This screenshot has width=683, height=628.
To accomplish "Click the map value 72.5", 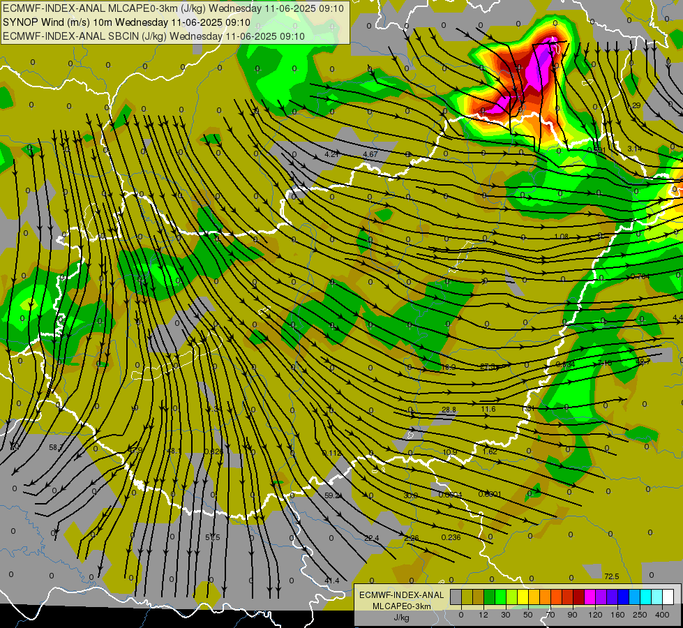I will pyautogui.click(x=612, y=576).
